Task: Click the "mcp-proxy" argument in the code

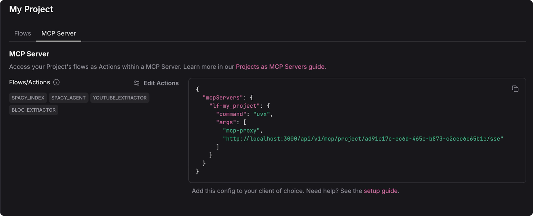Action: pyautogui.click(x=241, y=131)
